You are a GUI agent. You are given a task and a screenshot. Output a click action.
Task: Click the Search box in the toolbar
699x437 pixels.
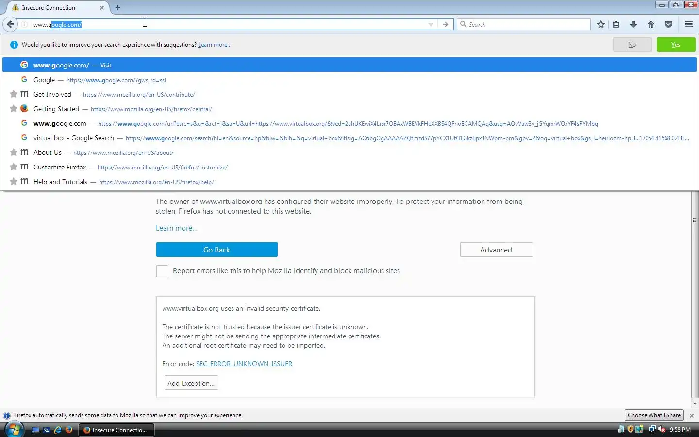pyautogui.click(x=523, y=24)
